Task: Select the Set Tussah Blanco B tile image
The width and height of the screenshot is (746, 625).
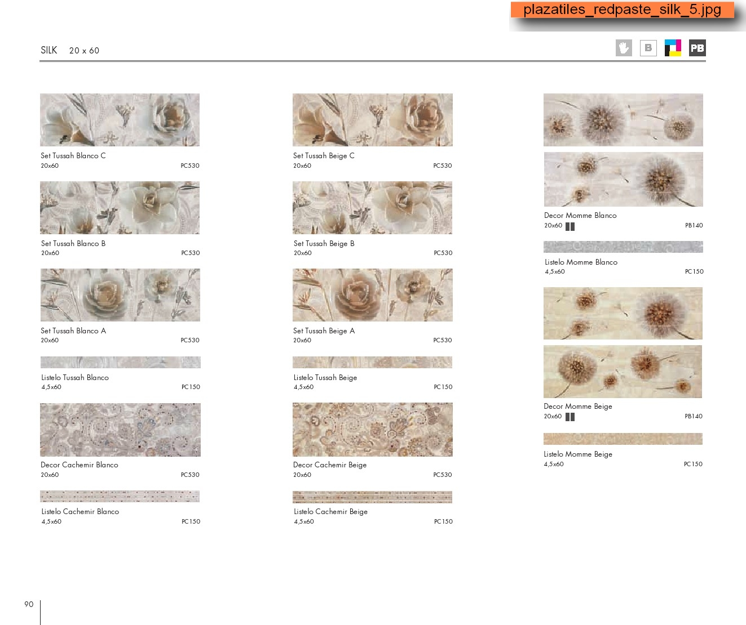Action: pos(120,208)
